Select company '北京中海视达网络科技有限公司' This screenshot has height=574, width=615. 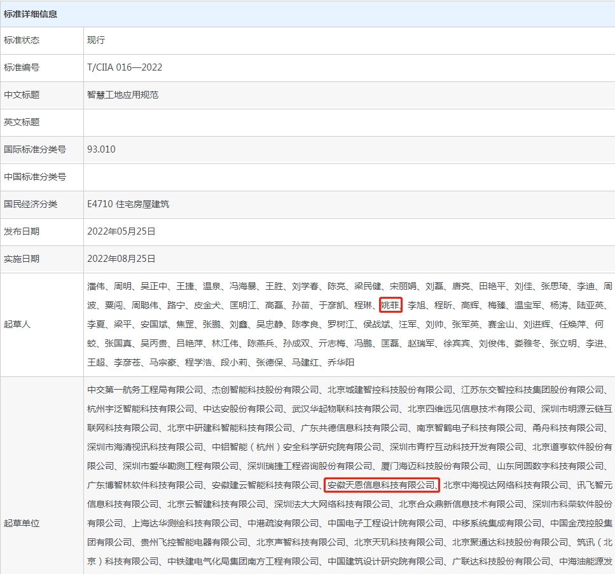pos(506,486)
